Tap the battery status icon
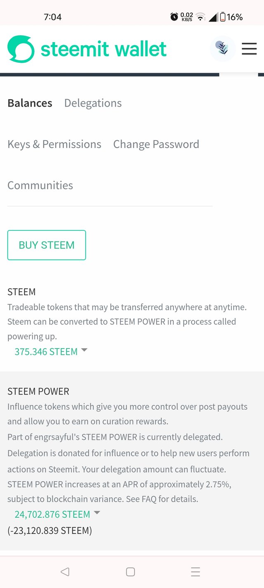The image size is (264, 588). [223, 17]
